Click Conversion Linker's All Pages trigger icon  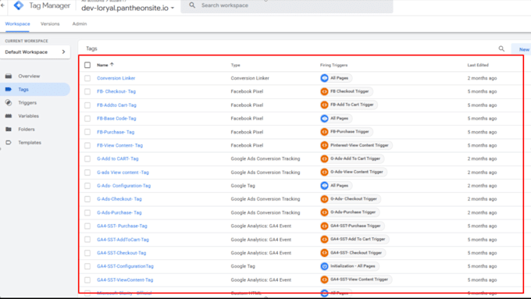(324, 78)
